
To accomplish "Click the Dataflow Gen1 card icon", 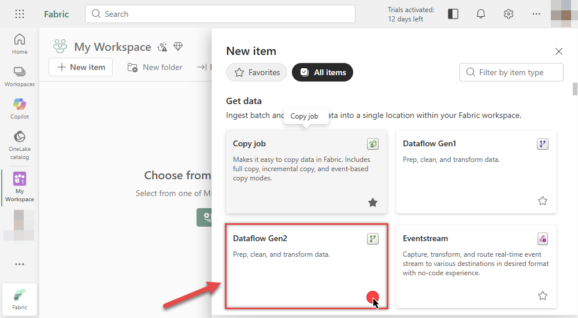I will pyautogui.click(x=543, y=144).
